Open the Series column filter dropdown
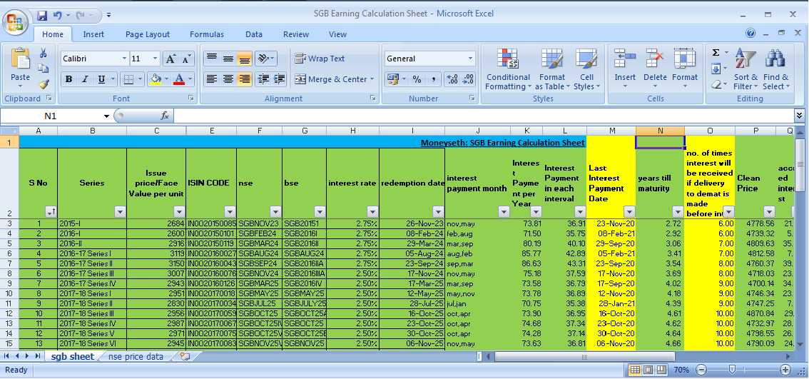Screen dimensions: 809x379 click(x=120, y=211)
